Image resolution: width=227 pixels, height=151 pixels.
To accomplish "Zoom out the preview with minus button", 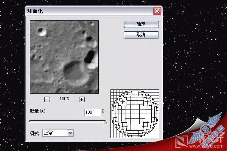I will click(x=47, y=100).
